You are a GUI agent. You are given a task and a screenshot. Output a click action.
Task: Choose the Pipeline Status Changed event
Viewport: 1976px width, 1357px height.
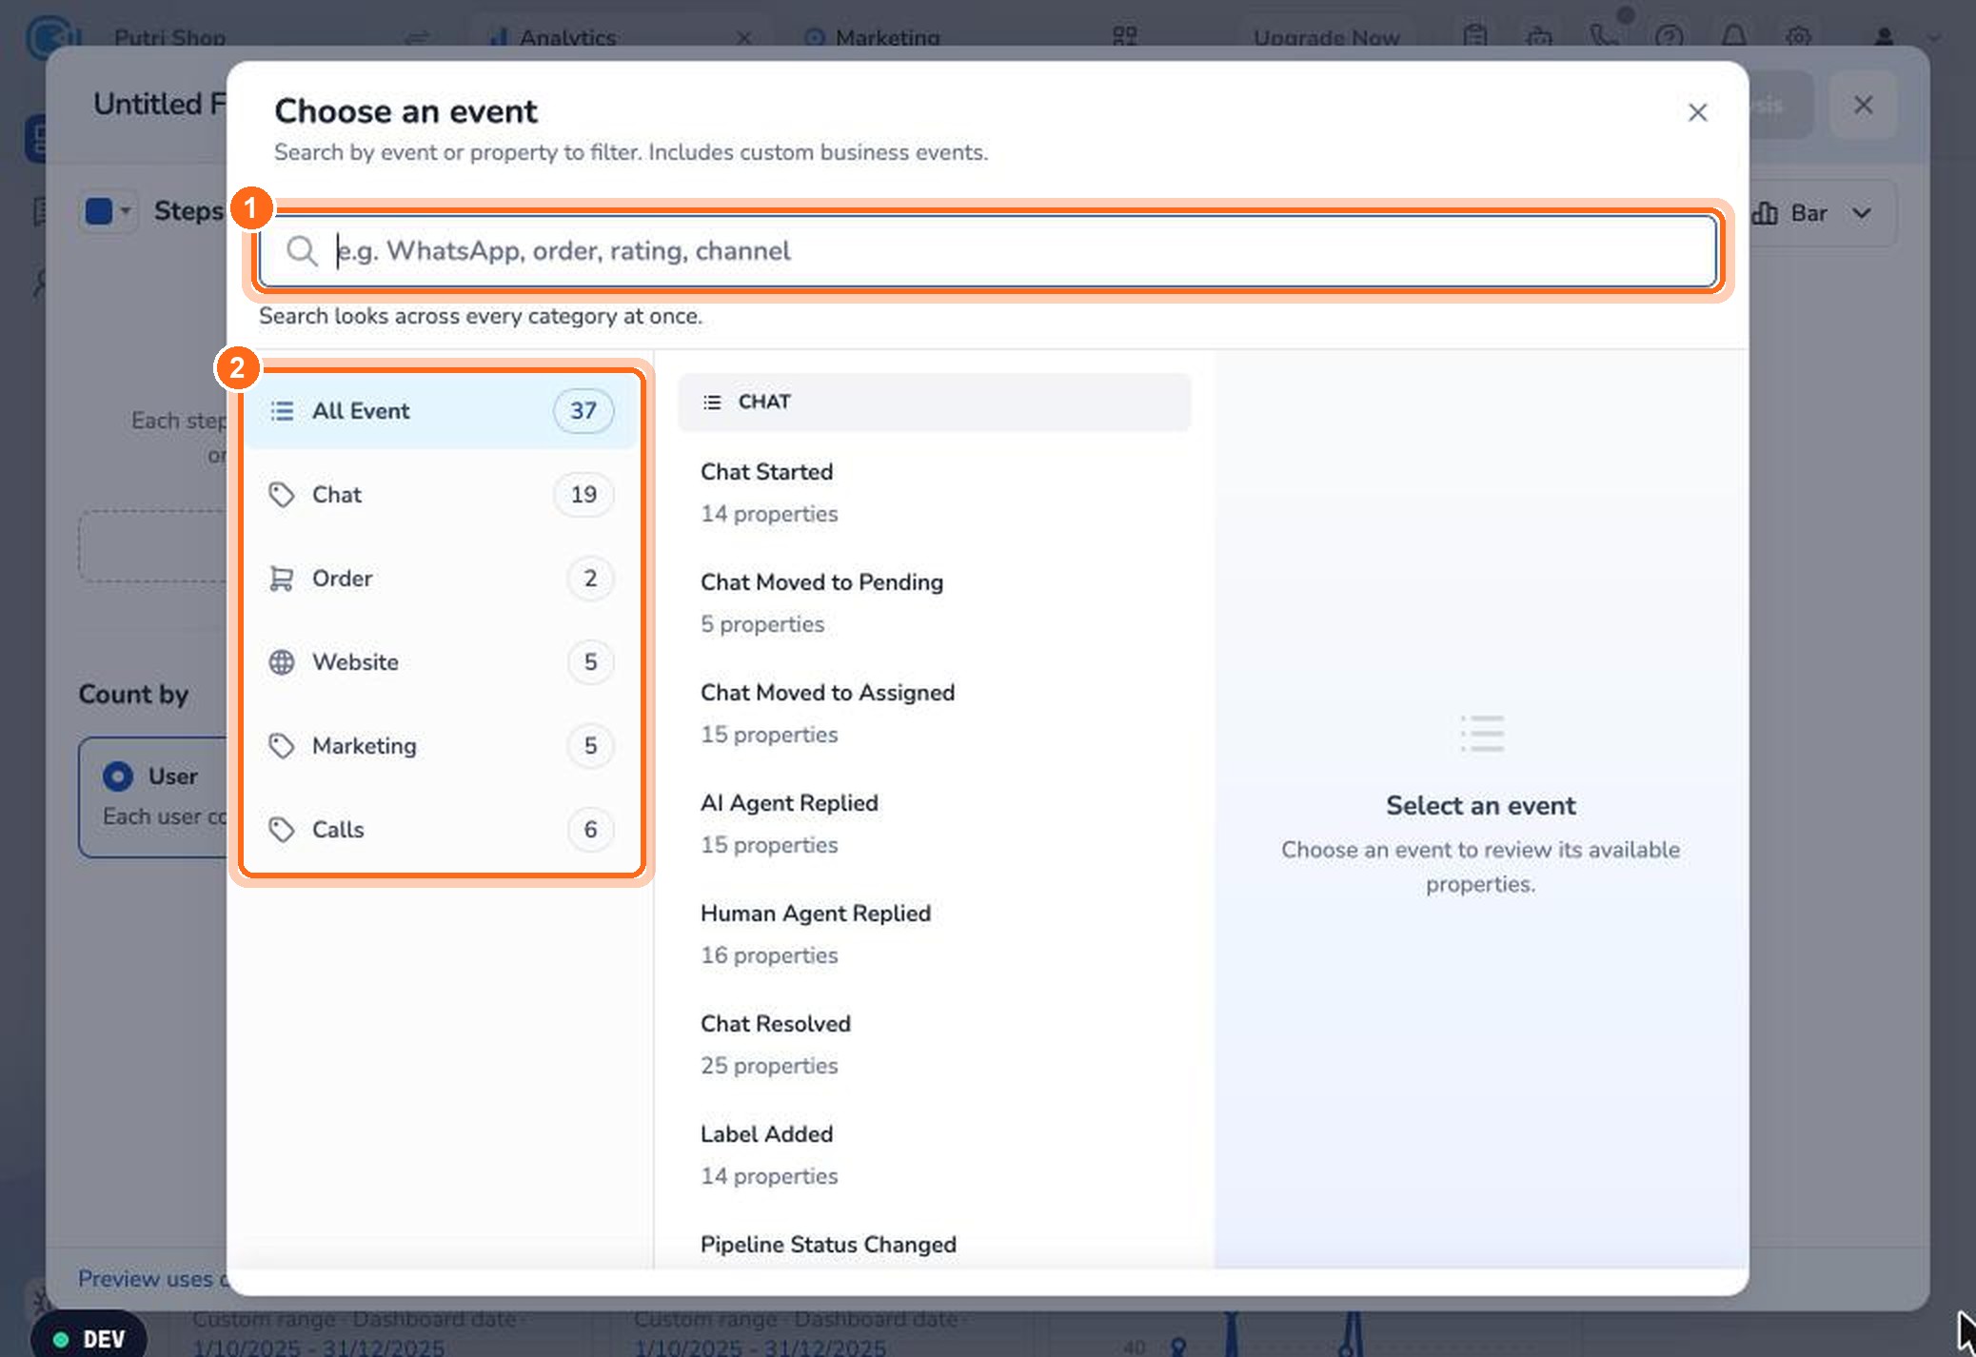click(x=934, y=1245)
